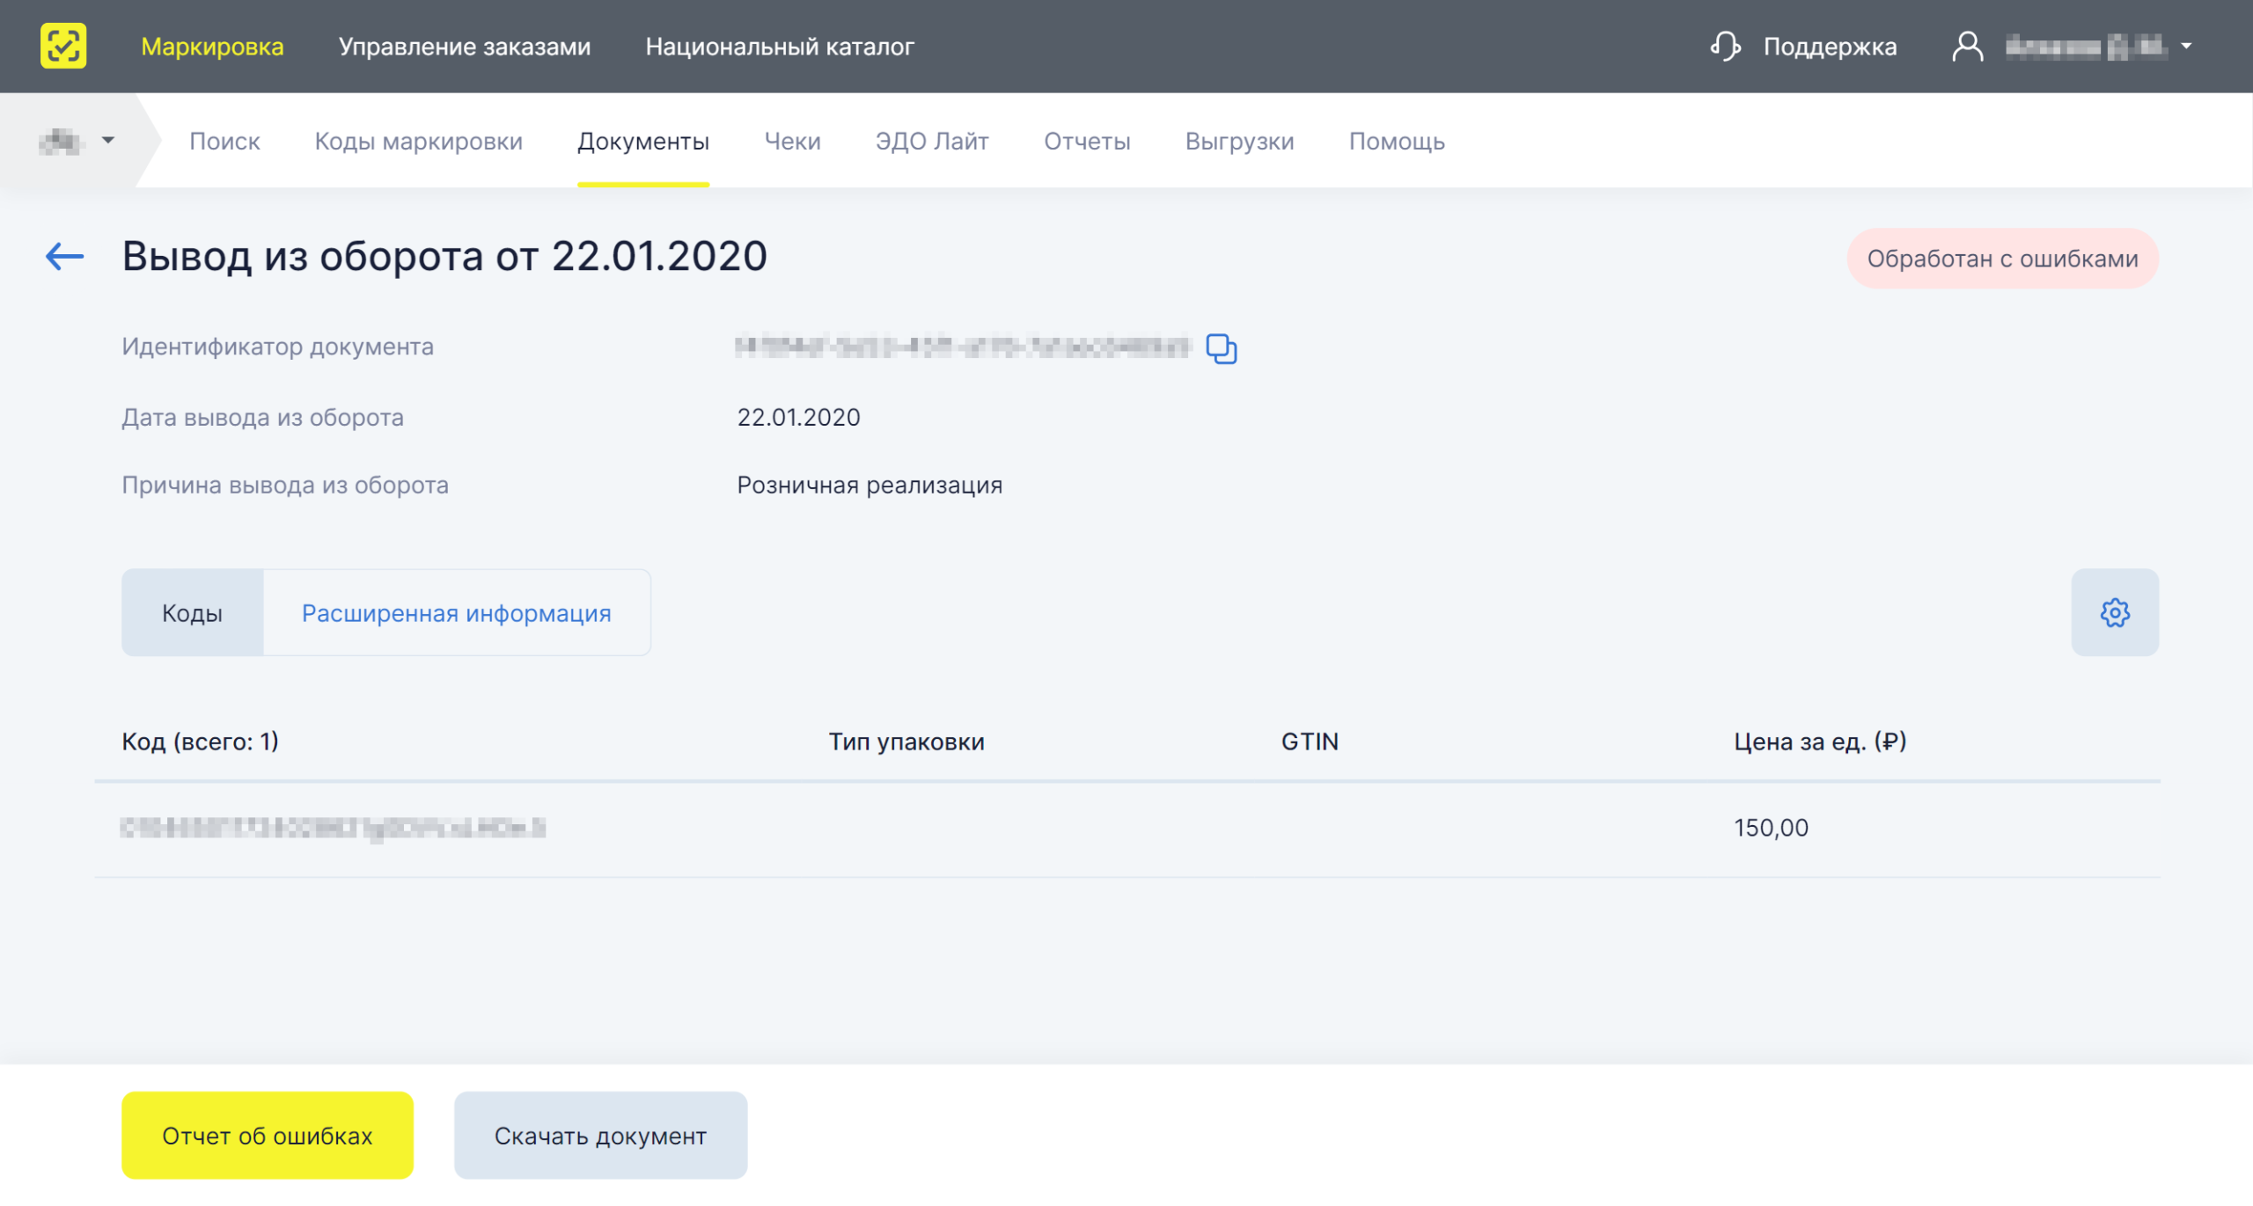This screenshot has width=2253, height=1206.
Task: Open table settings via the gear icon
Action: click(x=2115, y=613)
